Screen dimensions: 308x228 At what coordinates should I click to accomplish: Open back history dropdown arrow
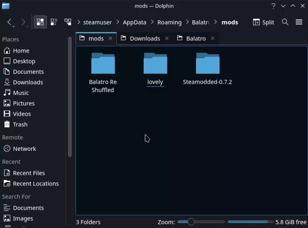coord(14,27)
